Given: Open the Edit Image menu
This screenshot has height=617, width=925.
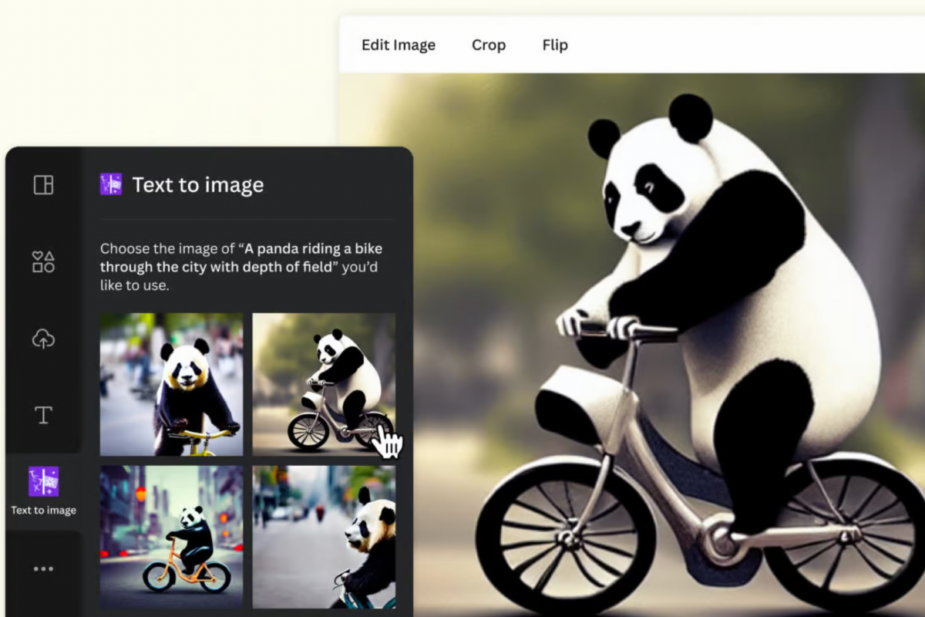Looking at the screenshot, I should 399,45.
